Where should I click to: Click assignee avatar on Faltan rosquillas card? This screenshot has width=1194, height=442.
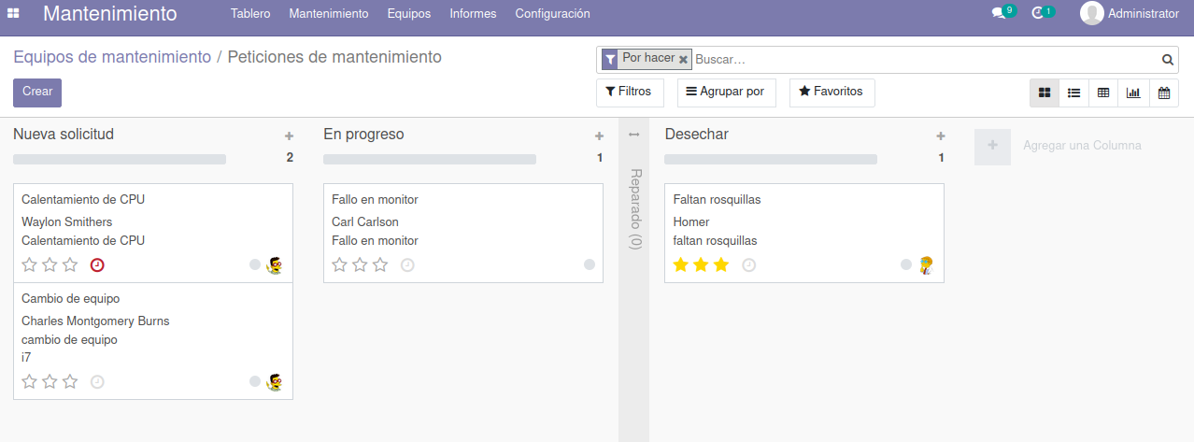[x=926, y=265]
